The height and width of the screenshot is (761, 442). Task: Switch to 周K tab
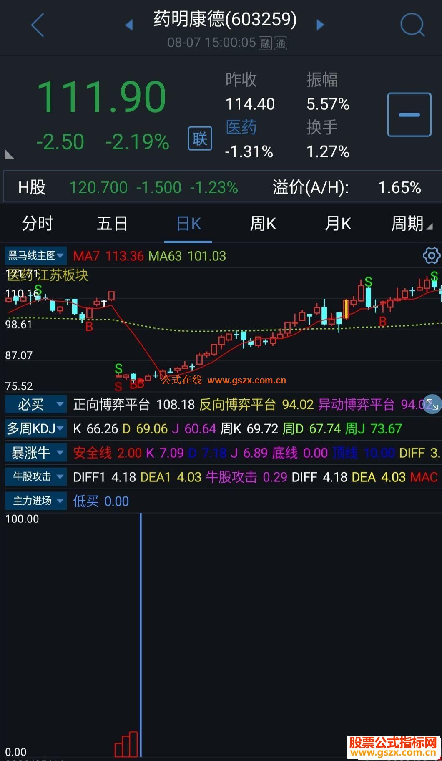263,224
